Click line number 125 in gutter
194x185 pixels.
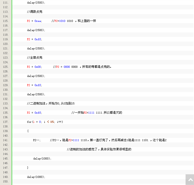click(x=6, y=67)
